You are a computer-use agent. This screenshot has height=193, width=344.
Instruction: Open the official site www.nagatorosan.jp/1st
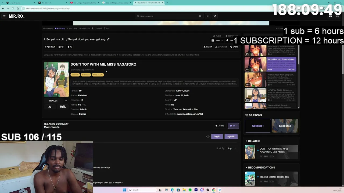[190, 114]
